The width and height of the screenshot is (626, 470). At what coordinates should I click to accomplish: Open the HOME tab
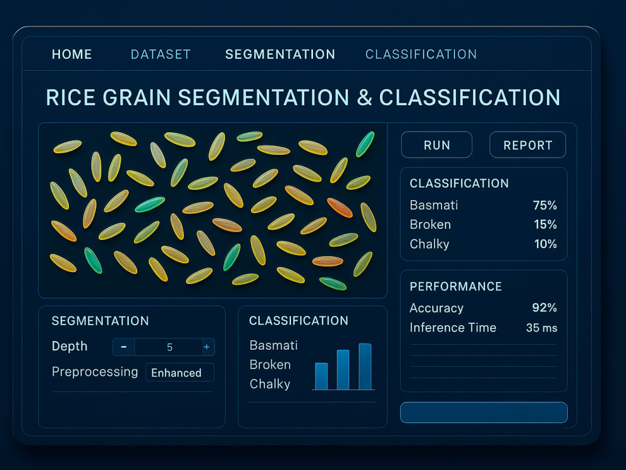click(72, 55)
